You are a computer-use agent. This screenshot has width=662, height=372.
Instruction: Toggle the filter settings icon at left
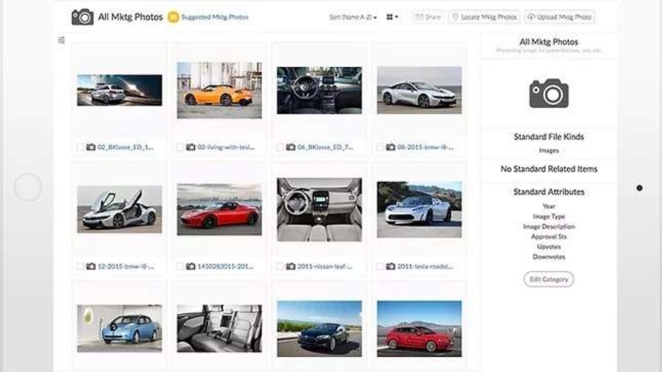[62, 40]
